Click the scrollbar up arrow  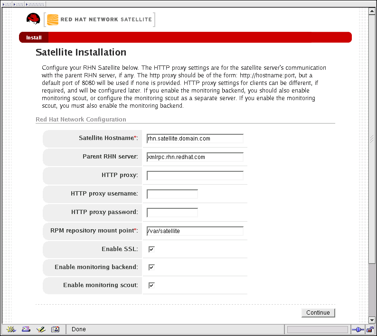(372, 11)
